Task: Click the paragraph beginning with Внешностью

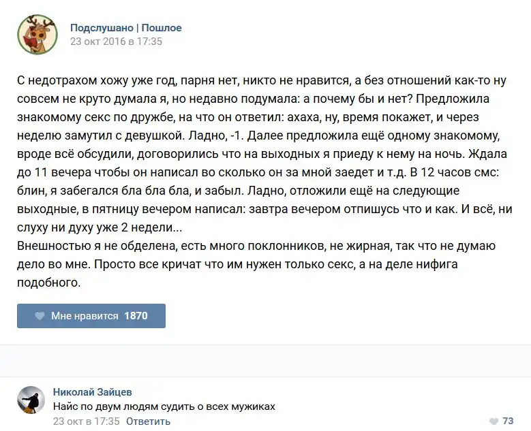Action: [x=256, y=246]
